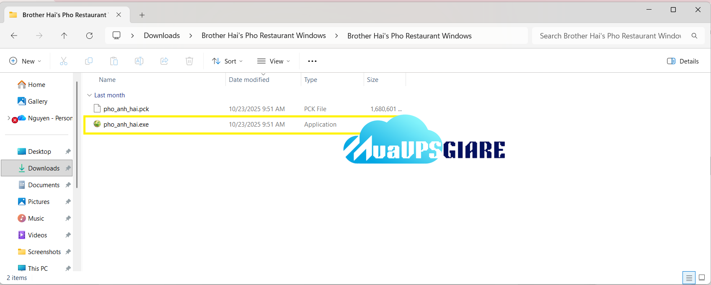Switch to details list view in status bar
The height and width of the screenshot is (285, 711).
click(689, 277)
